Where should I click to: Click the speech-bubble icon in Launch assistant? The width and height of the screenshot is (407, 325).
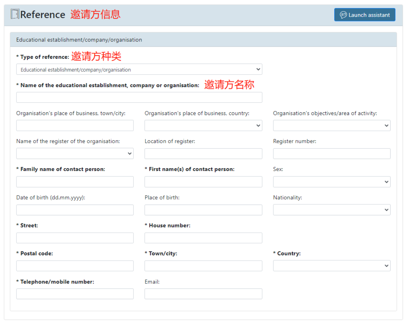tap(343, 15)
